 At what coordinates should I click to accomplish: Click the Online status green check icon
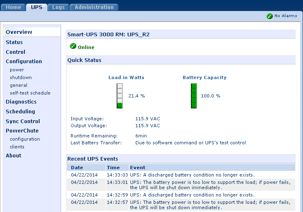click(x=73, y=46)
